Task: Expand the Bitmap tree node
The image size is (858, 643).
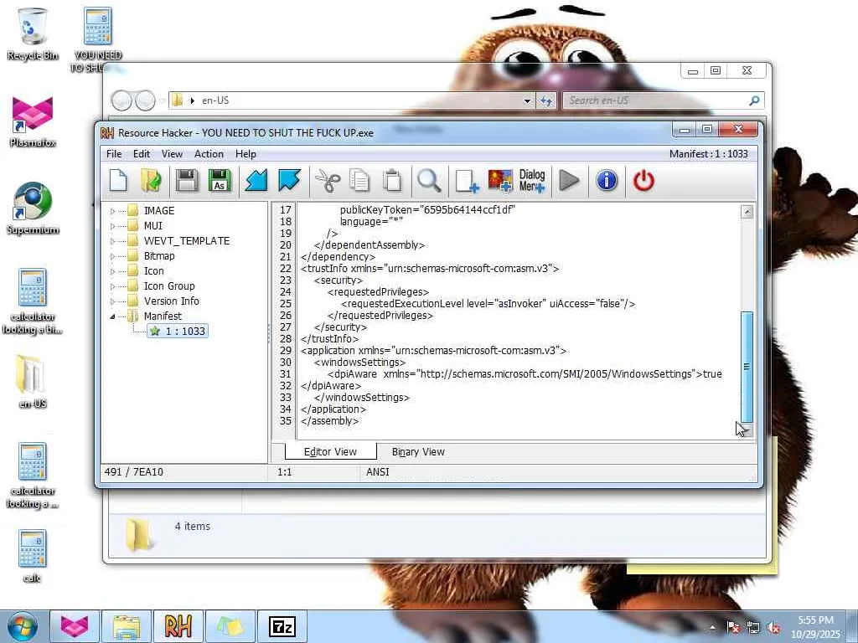Action: [x=113, y=256]
